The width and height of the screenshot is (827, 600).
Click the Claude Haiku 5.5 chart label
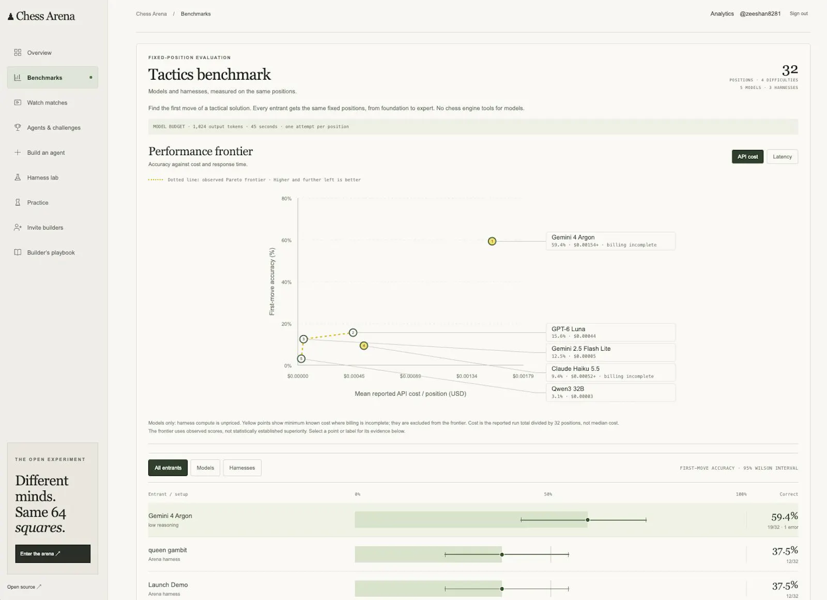pos(611,372)
